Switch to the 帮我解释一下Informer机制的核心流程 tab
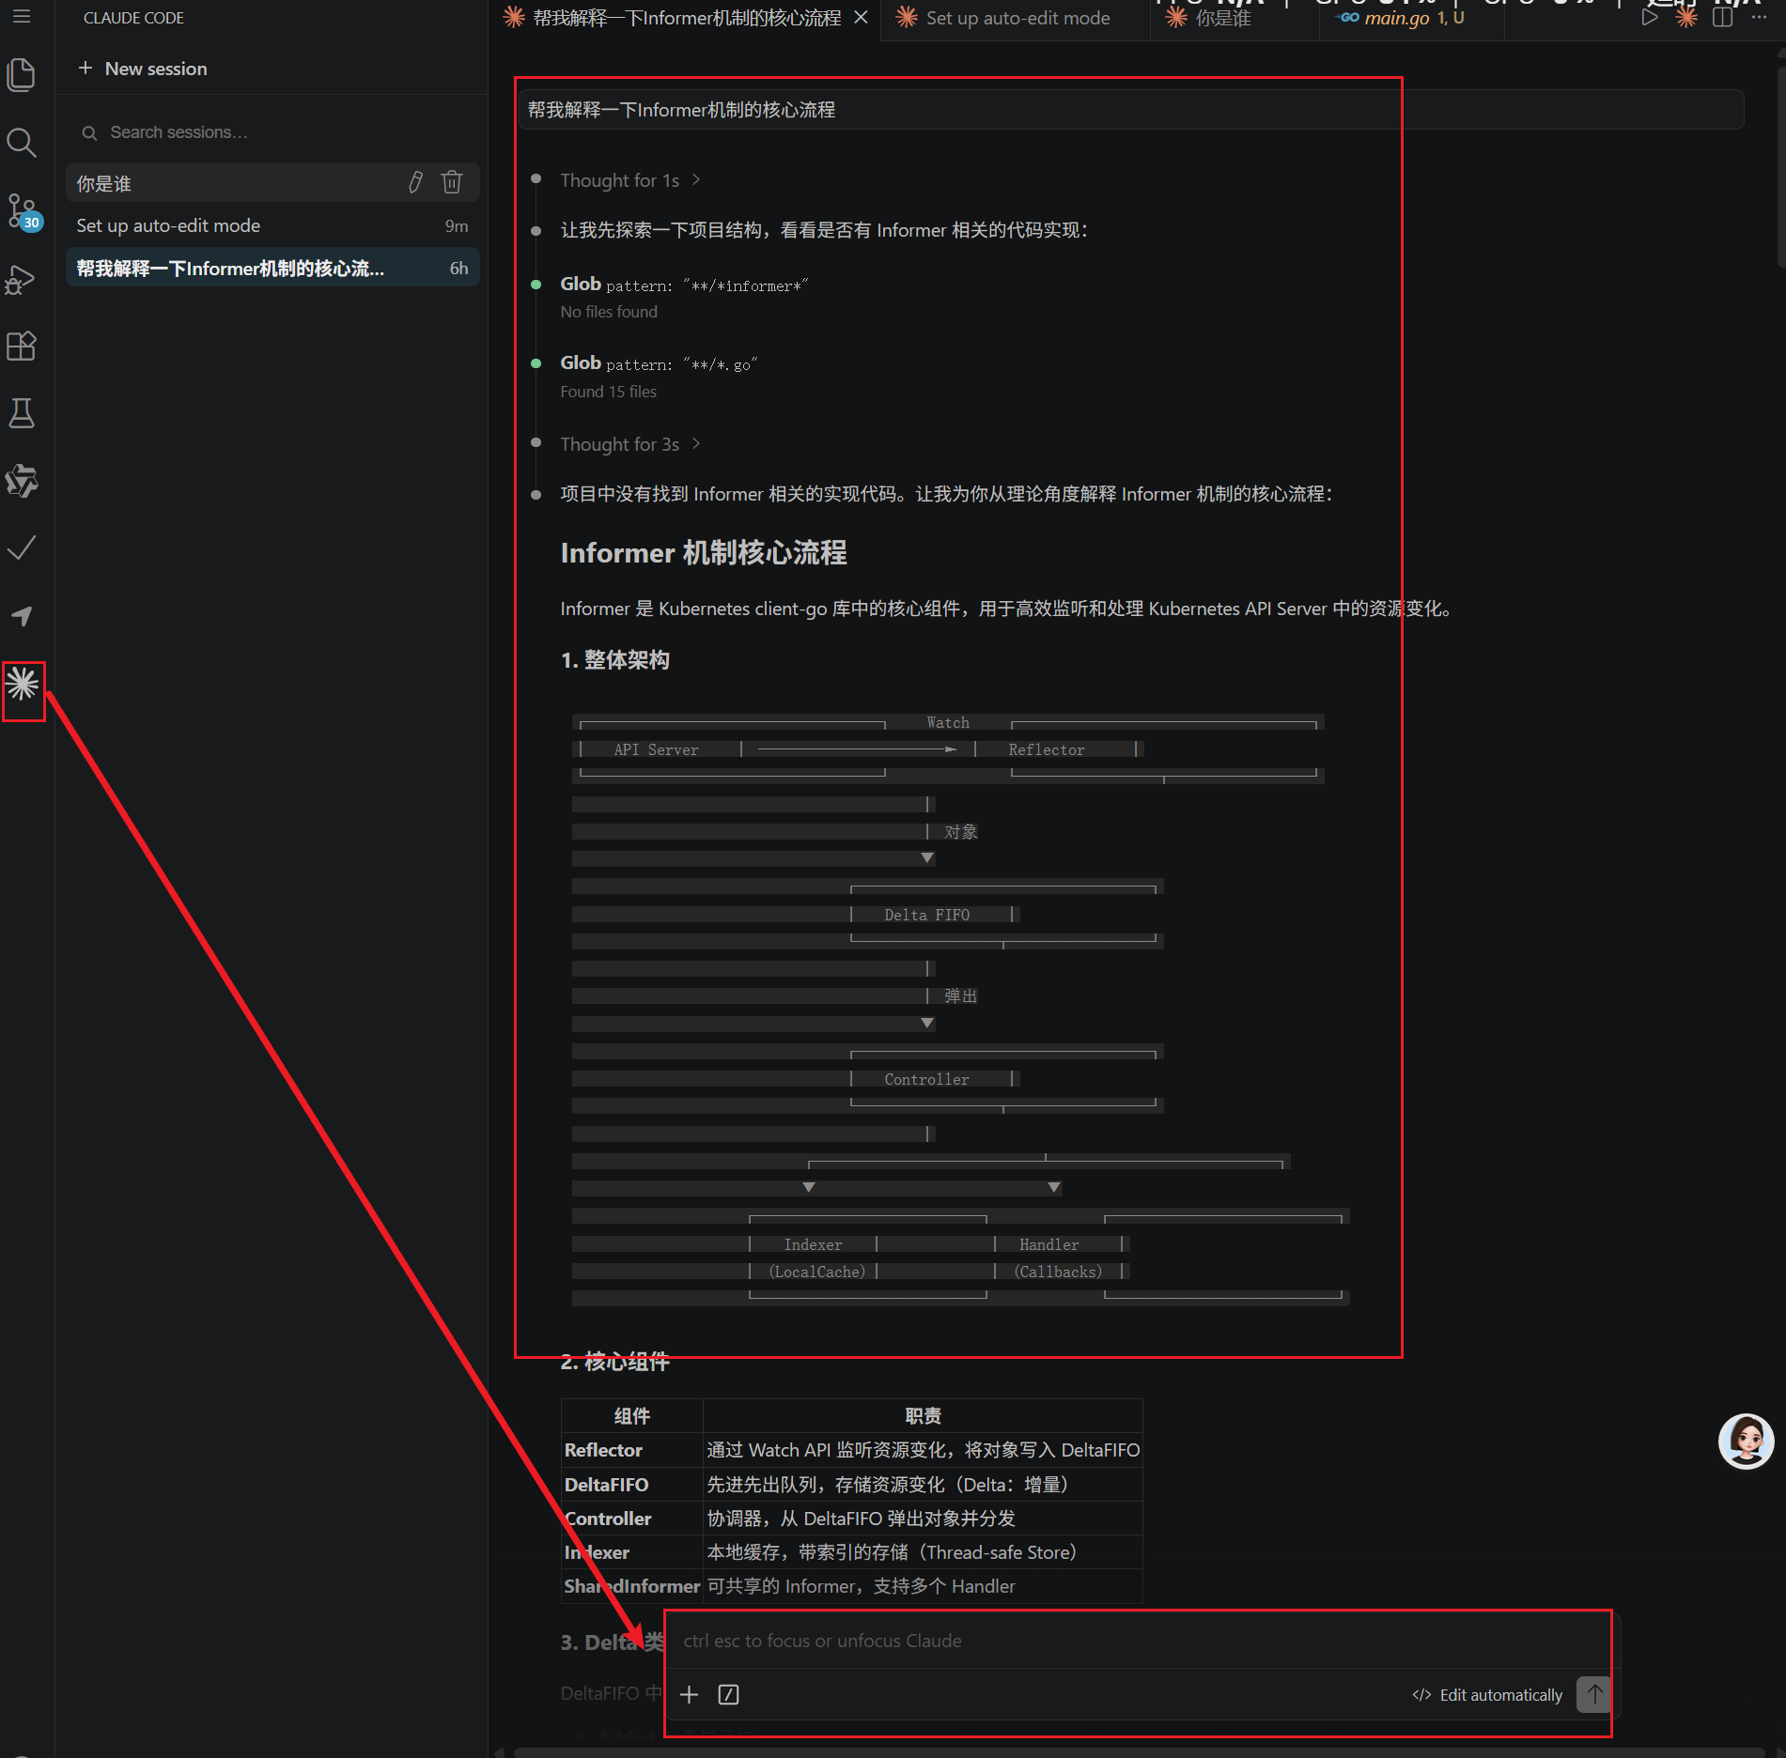 685,18
